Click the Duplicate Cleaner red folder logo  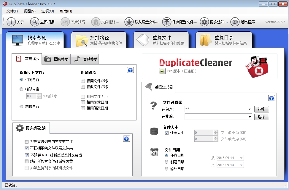[x=257, y=67]
